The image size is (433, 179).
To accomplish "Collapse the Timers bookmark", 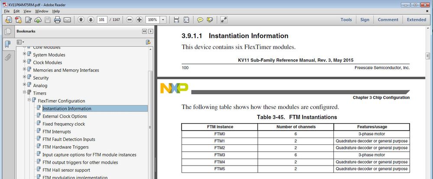I will (x=25, y=92).
